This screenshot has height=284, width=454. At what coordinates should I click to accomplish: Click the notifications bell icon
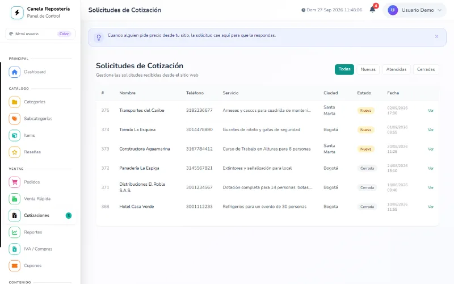tap(372, 10)
